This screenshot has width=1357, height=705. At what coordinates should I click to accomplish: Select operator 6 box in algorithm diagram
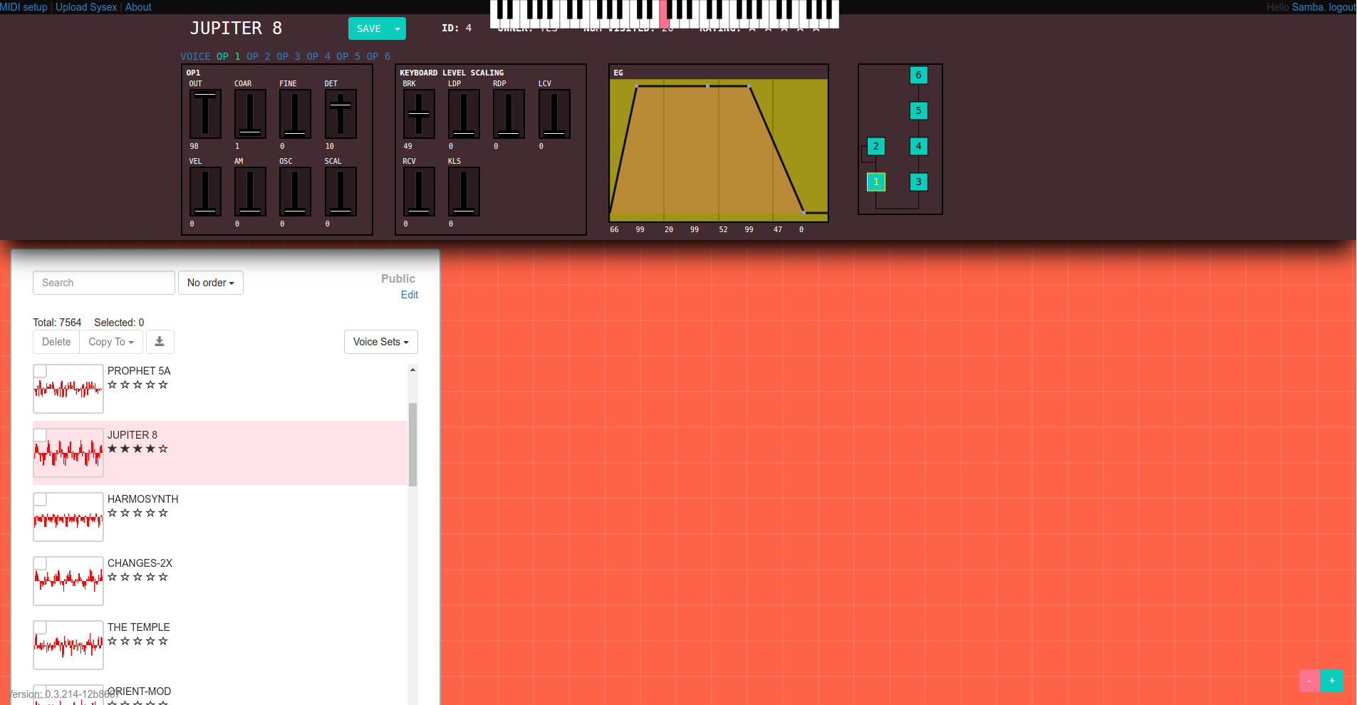pos(918,75)
